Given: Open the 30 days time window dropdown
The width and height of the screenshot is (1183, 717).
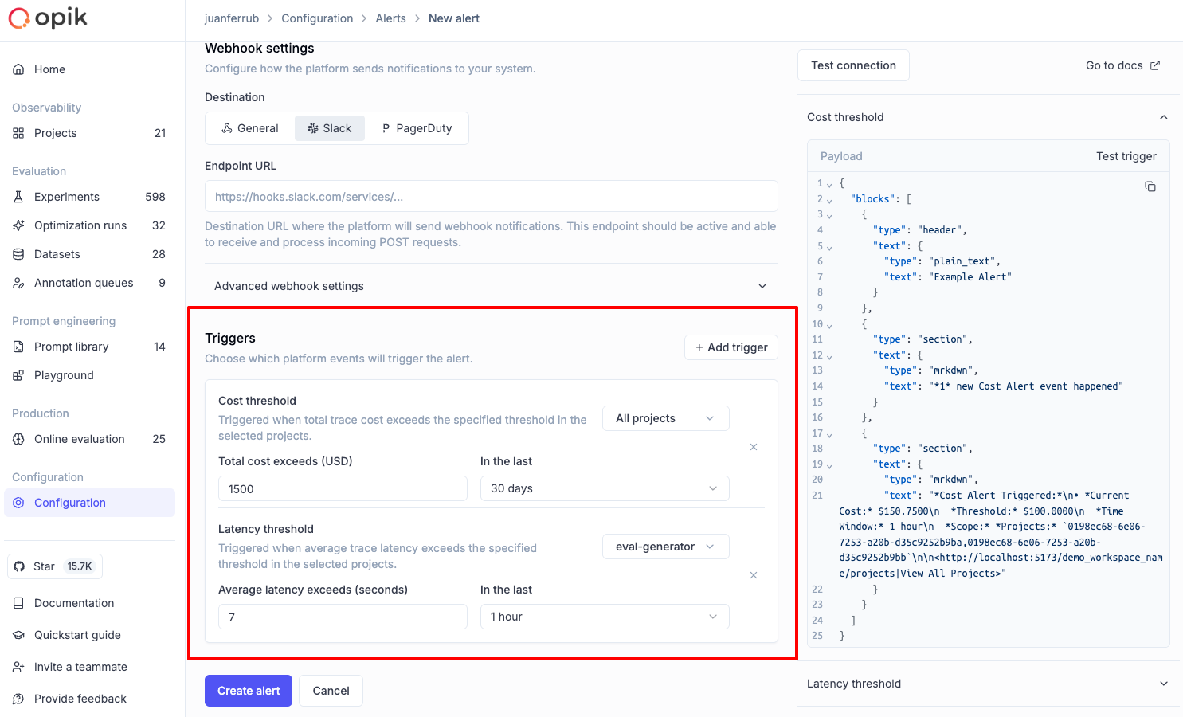Looking at the screenshot, I should (604, 488).
